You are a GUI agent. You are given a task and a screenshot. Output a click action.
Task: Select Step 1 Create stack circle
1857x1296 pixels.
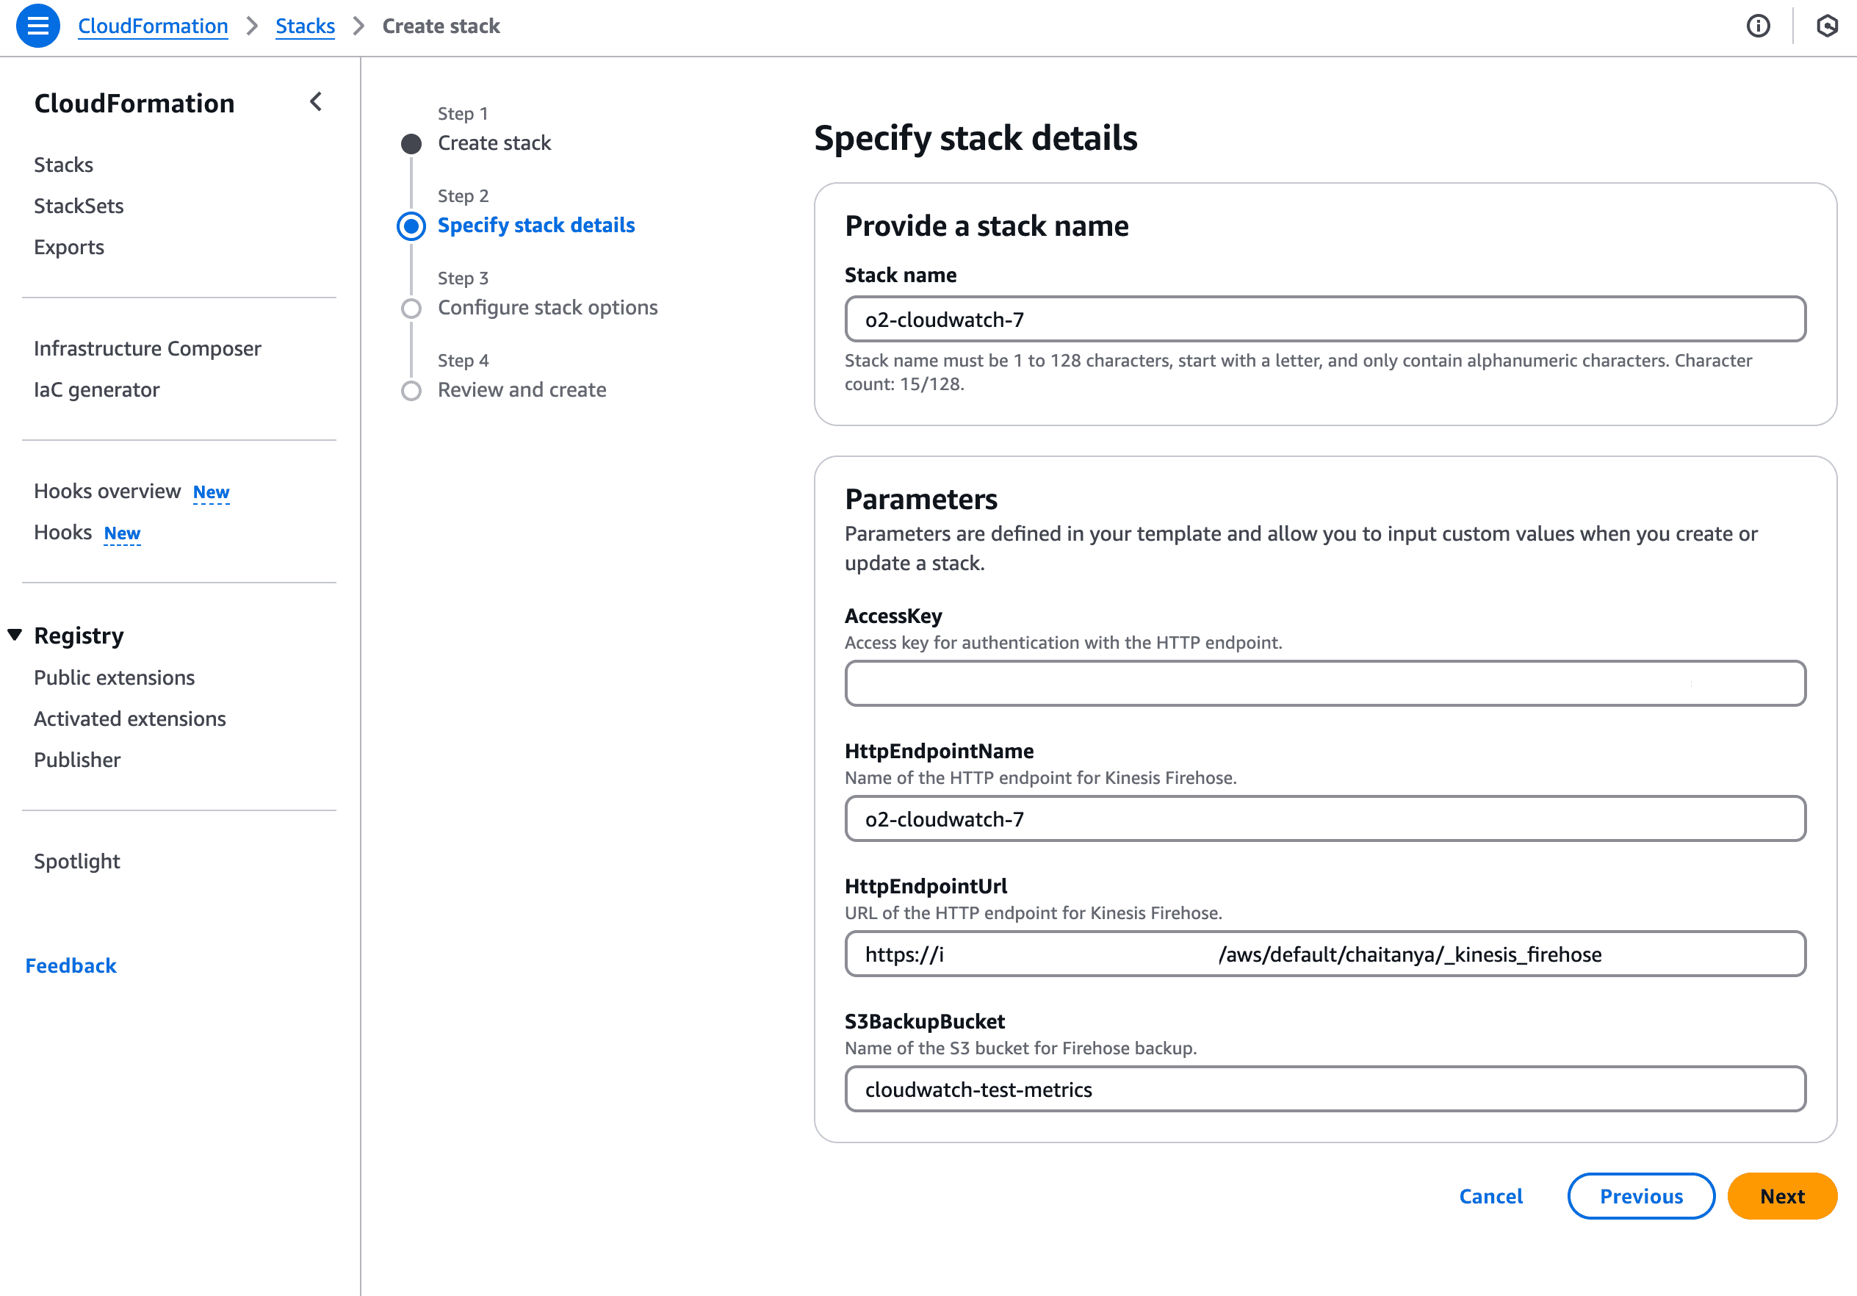[x=411, y=144]
